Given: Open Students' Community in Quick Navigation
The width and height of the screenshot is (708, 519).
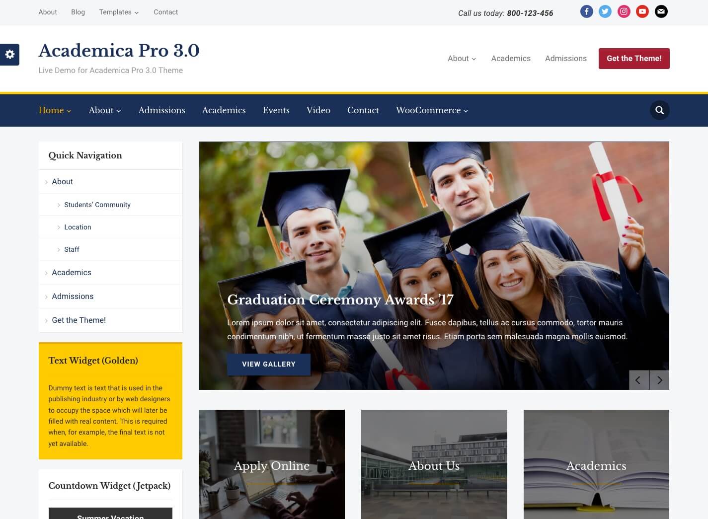Looking at the screenshot, I should (x=97, y=205).
